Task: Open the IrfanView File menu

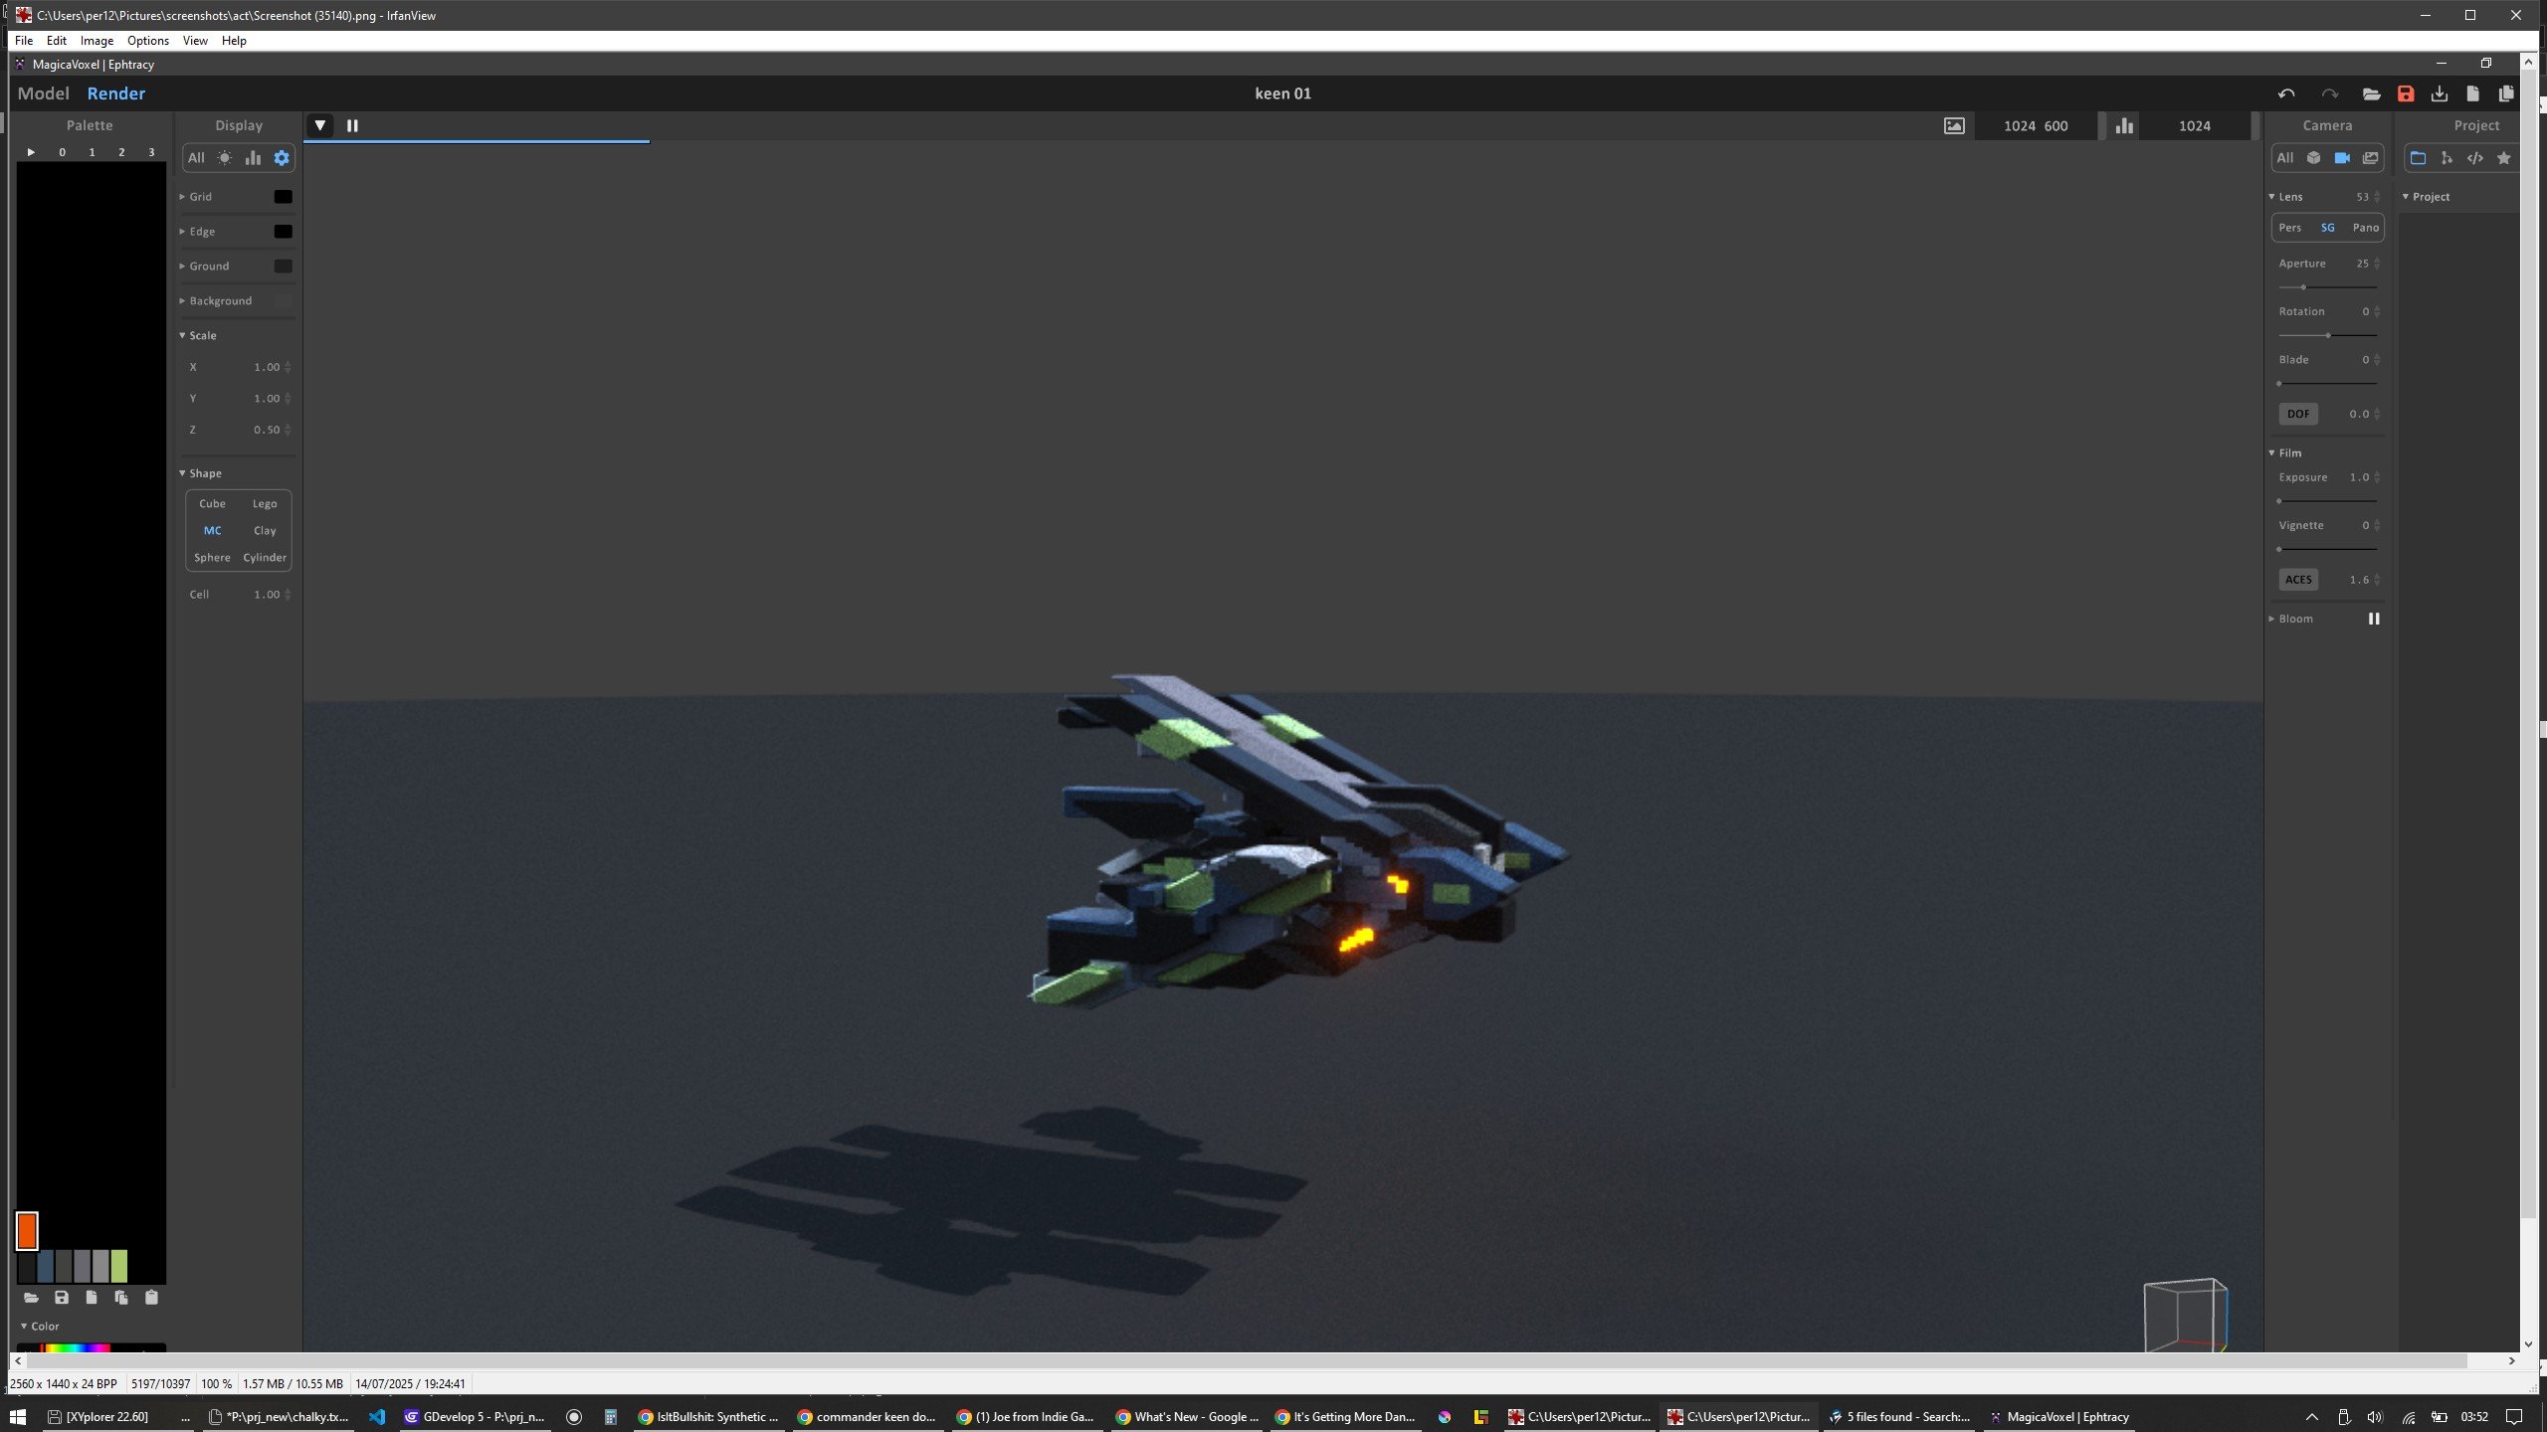Action: [24, 41]
